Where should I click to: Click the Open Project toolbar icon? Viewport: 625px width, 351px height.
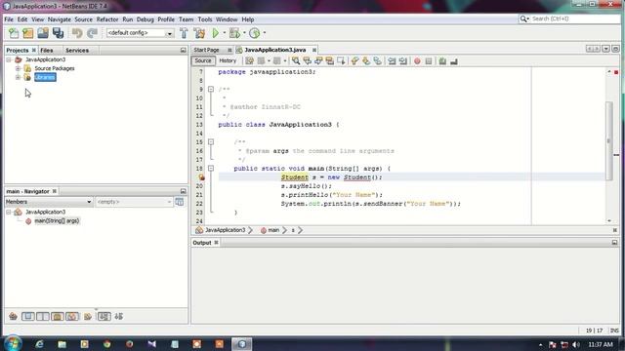43,33
